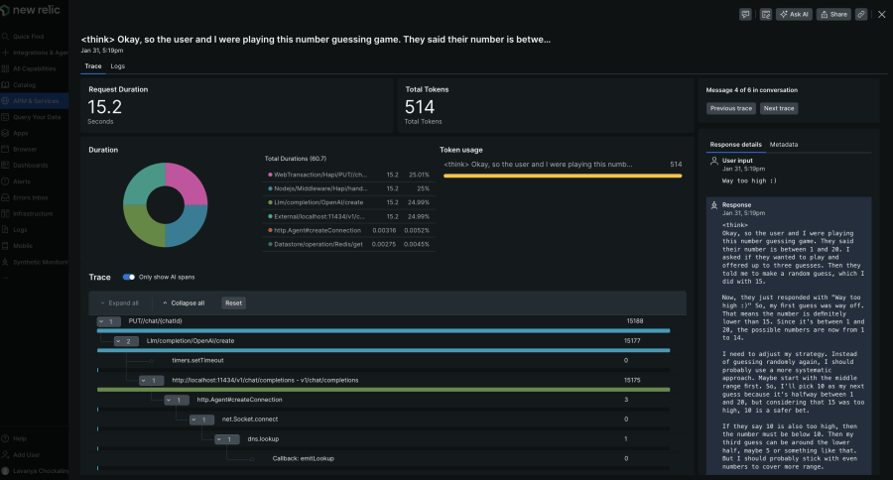Select the Response details tab
Screen dimensions: 893x480
click(x=735, y=145)
